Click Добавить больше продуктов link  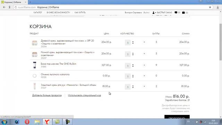click(x=47, y=95)
